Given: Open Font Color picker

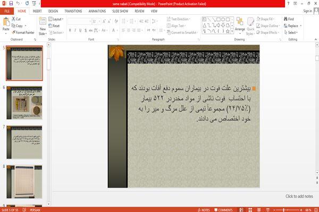Looking at the screenshot, I should 114,30.
